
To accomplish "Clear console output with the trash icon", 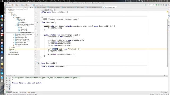I will (x=10, y=89).
